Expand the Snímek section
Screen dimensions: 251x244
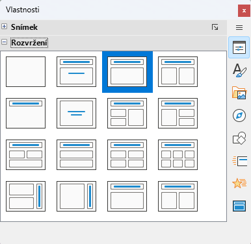click(x=4, y=27)
